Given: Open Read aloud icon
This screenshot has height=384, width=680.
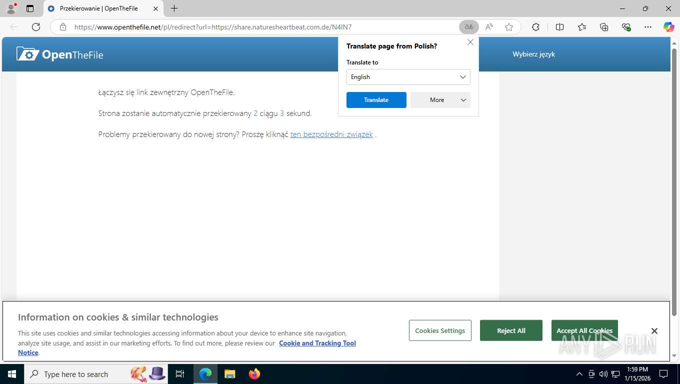Looking at the screenshot, I should click(x=489, y=27).
